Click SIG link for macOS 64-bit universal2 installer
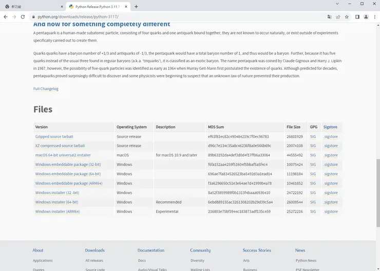 point(313,155)
